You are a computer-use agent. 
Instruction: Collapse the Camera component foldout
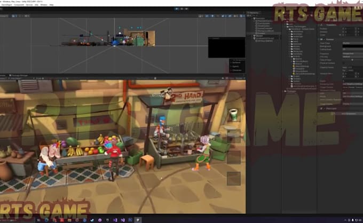[x=319, y=39]
